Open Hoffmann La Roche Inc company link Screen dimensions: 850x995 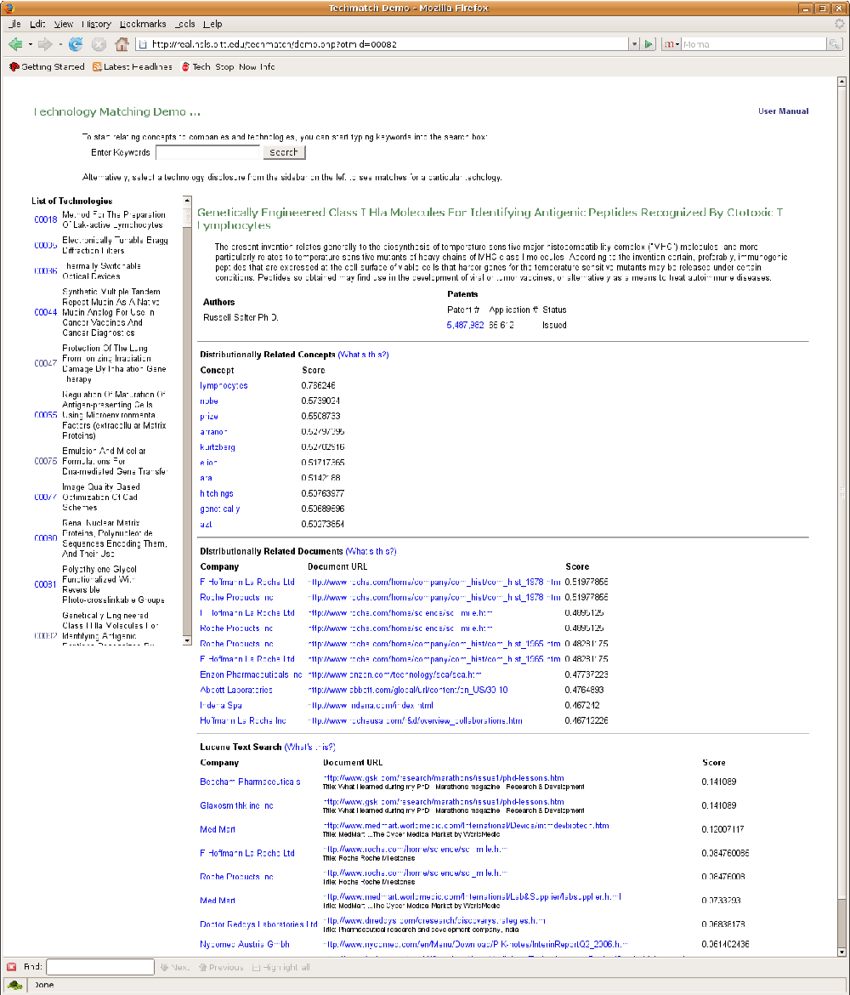tap(243, 721)
